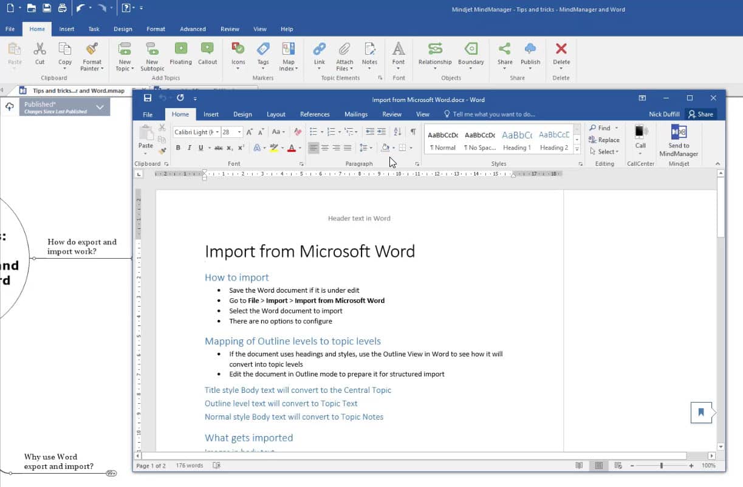Viewport: 743px width, 487px height.
Task: Click the Word zoom slider handle
Action: tap(661, 466)
